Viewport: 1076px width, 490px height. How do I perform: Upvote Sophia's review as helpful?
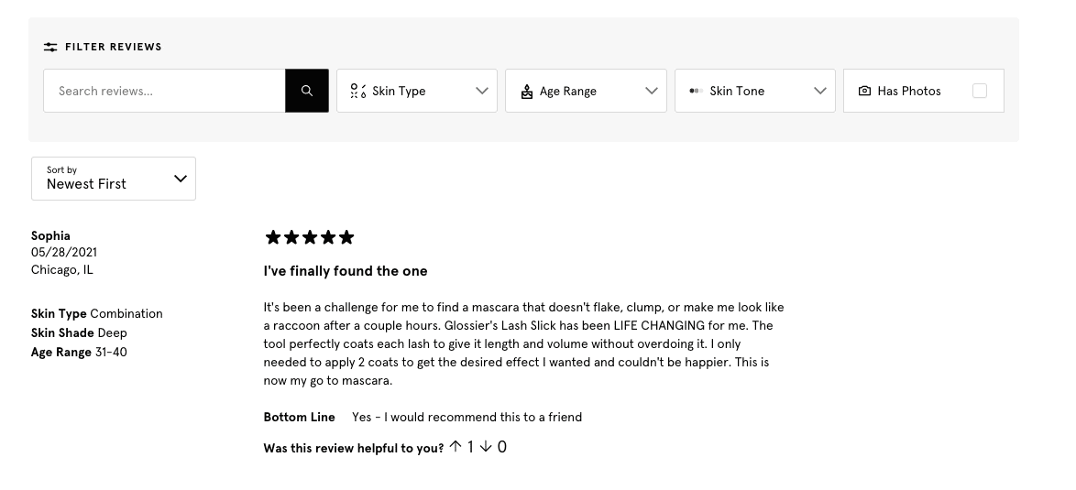tap(456, 447)
